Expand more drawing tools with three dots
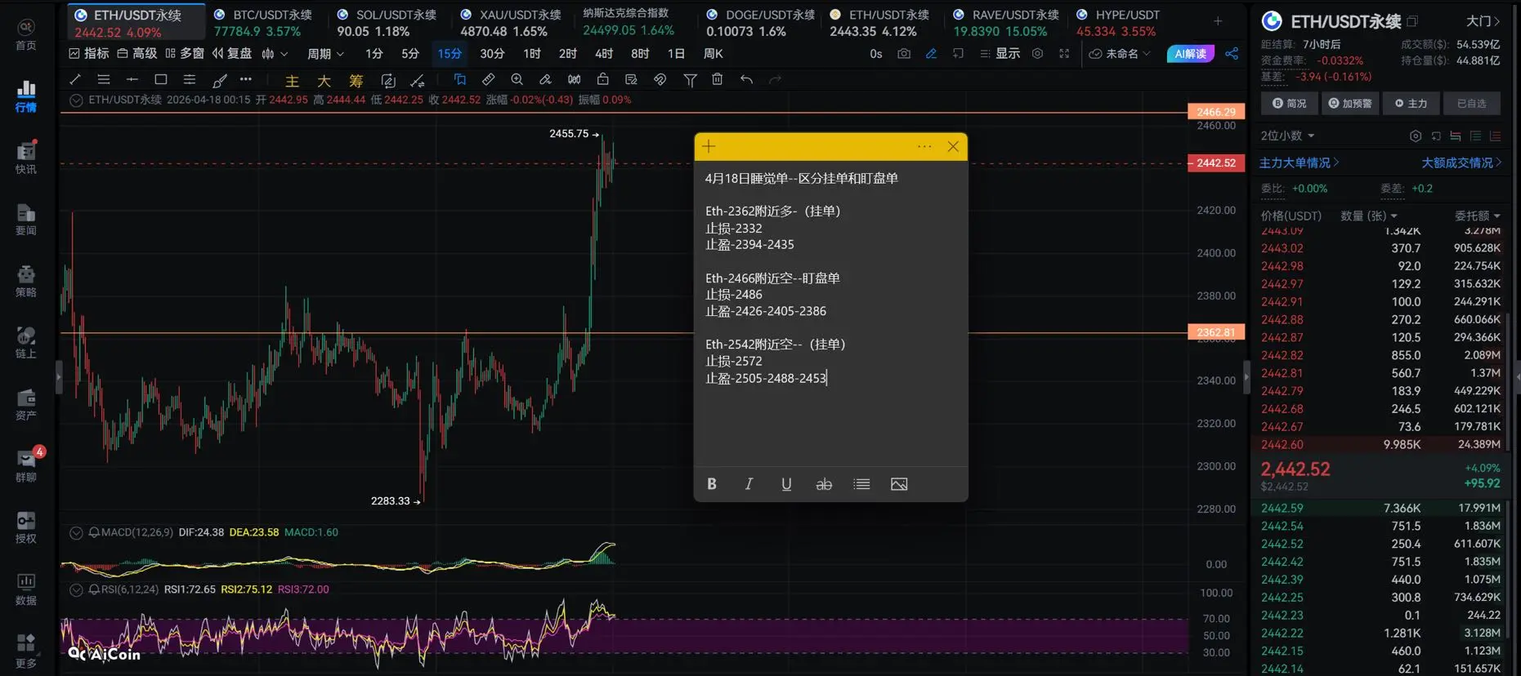 click(246, 79)
